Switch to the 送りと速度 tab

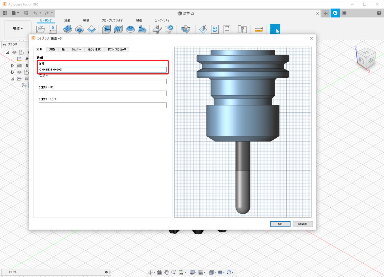point(94,49)
